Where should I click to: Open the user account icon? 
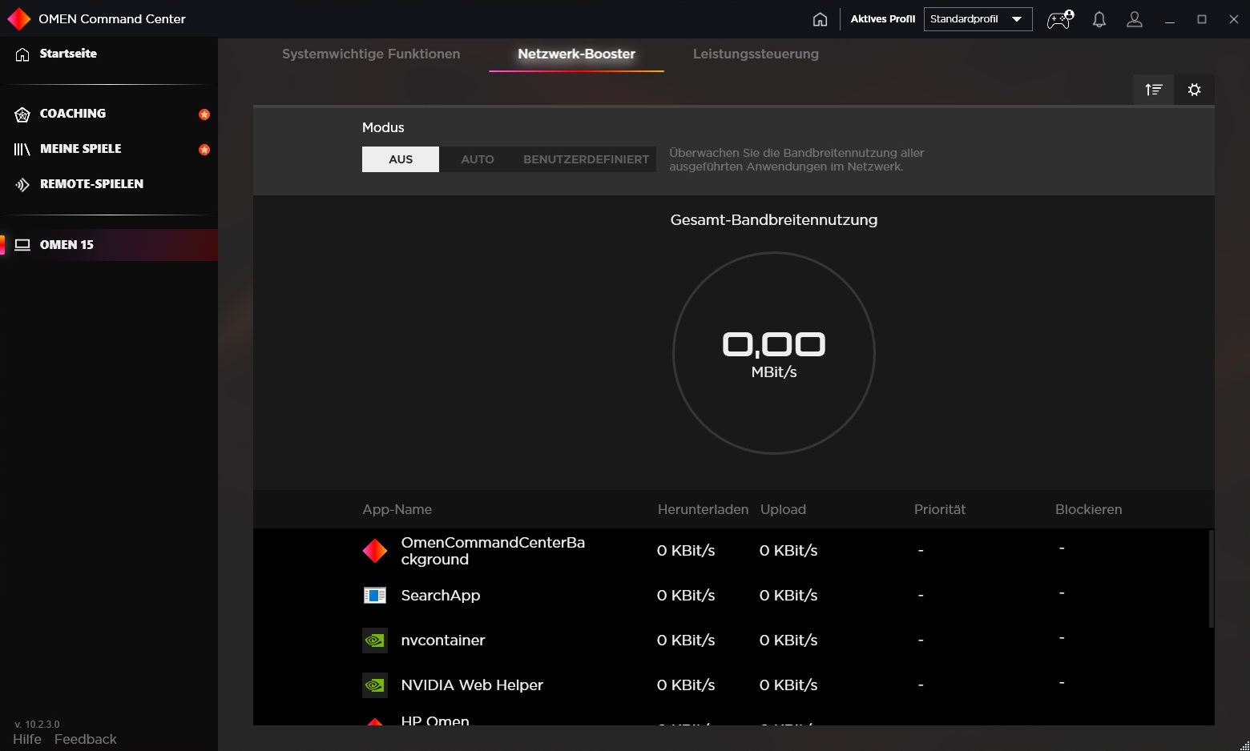(1134, 19)
